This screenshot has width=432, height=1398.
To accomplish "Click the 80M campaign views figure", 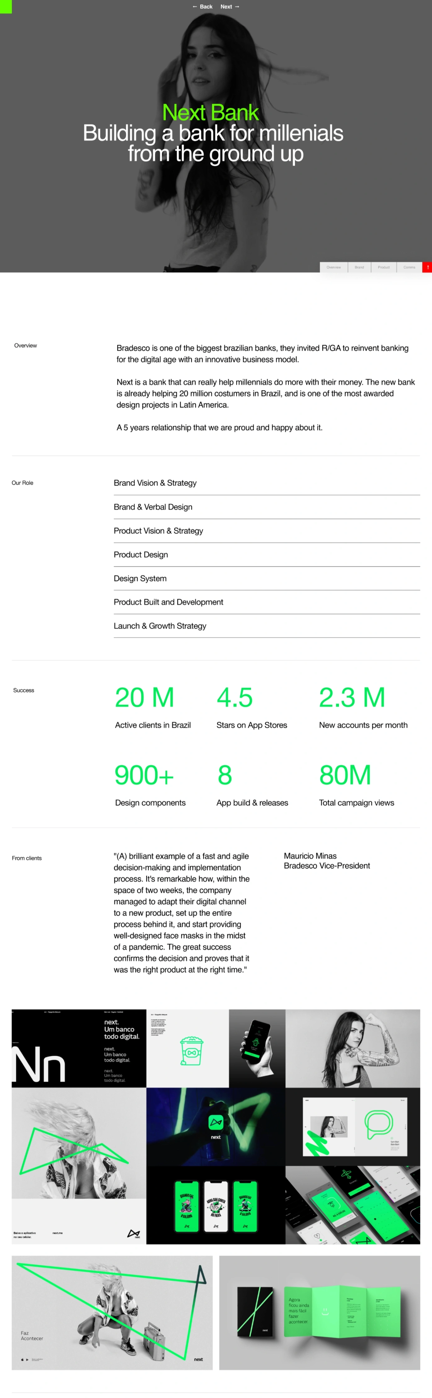I will click(345, 776).
